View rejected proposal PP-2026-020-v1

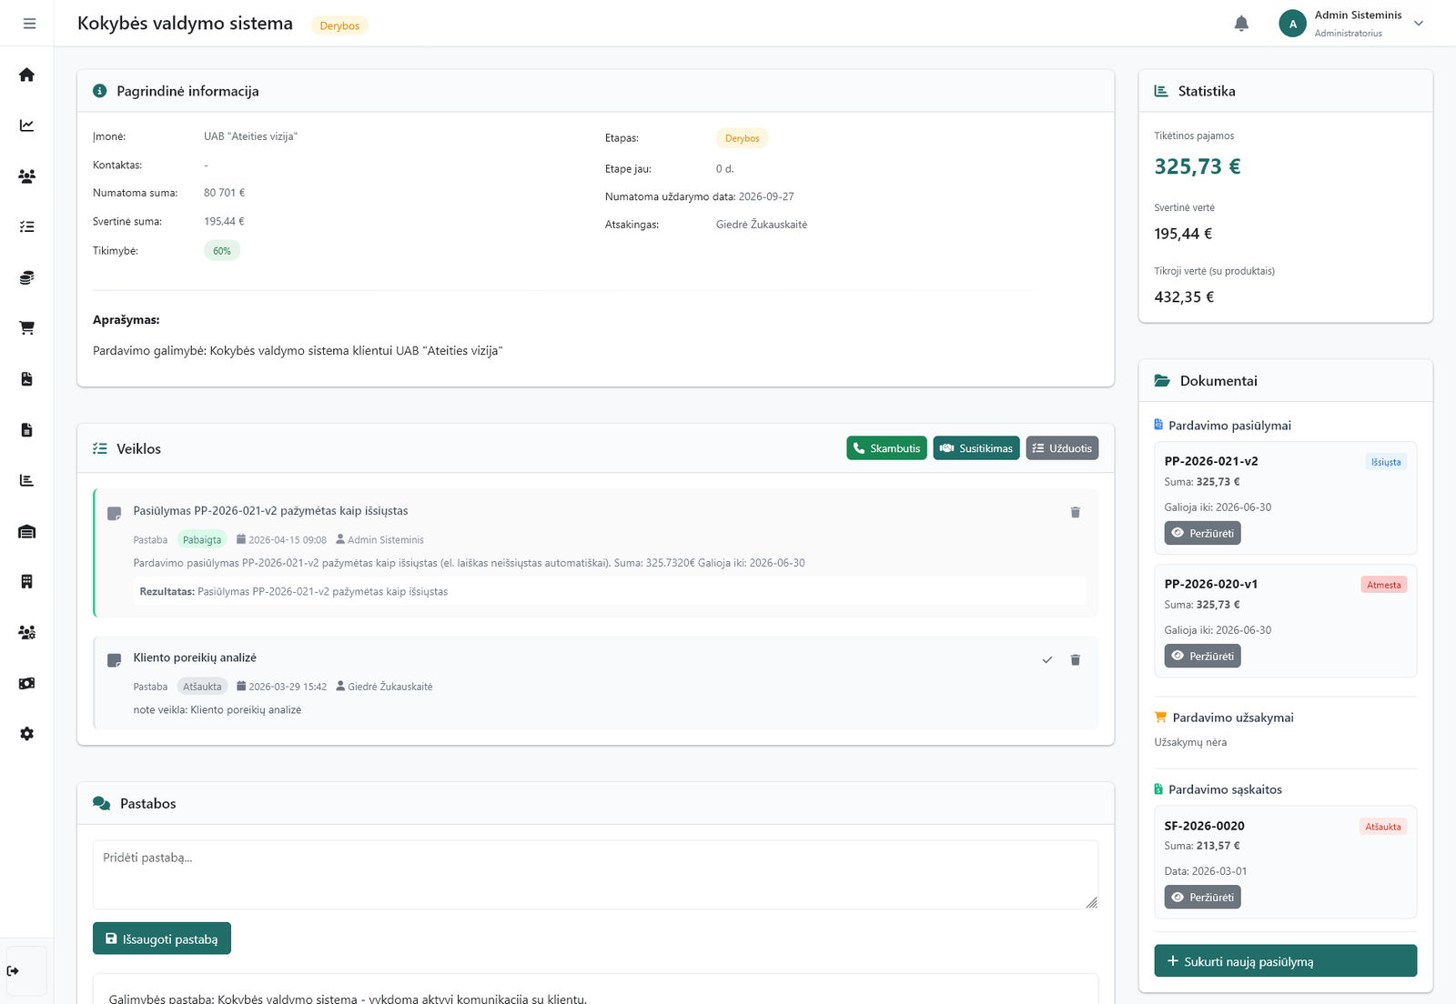pos(1202,656)
